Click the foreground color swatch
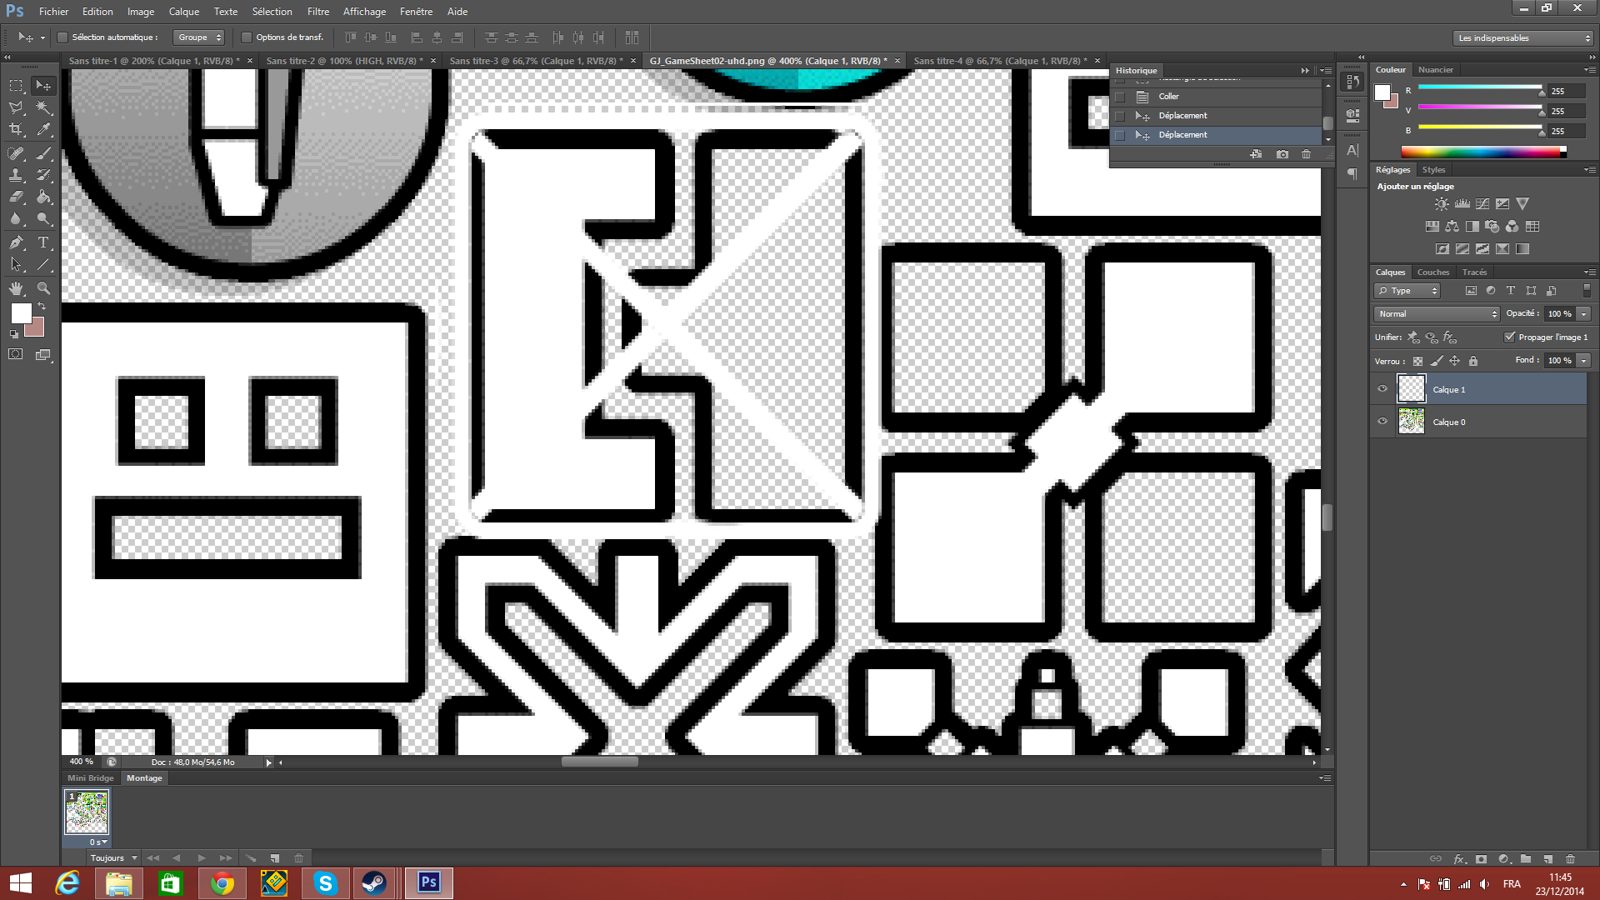Viewport: 1600px width, 900px height. point(21,313)
